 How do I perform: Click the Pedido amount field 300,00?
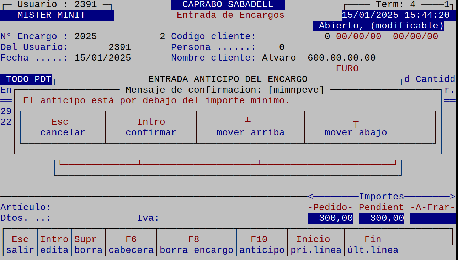[330, 218]
